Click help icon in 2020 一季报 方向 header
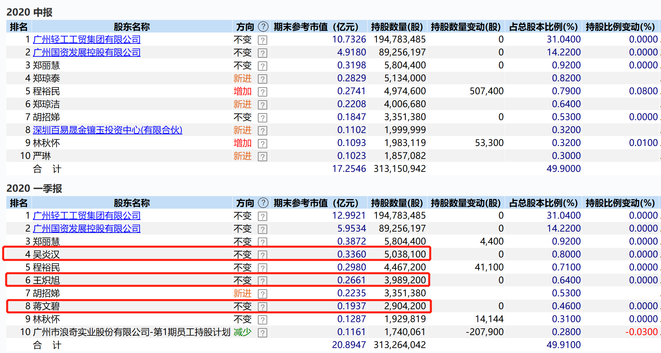Screen dimensions: 661x353 click(x=263, y=203)
